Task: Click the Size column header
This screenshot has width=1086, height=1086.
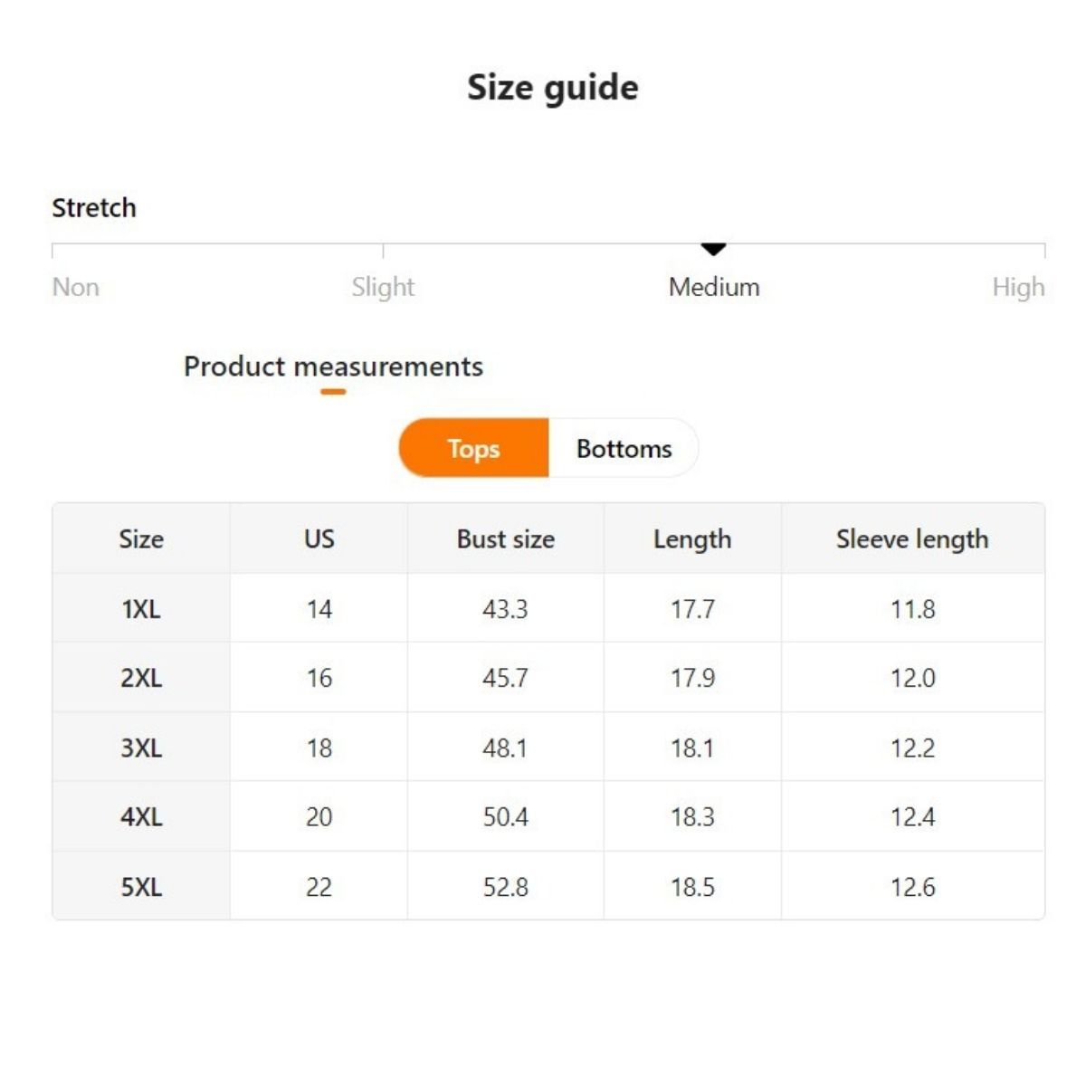Action: [x=141, y=538]
